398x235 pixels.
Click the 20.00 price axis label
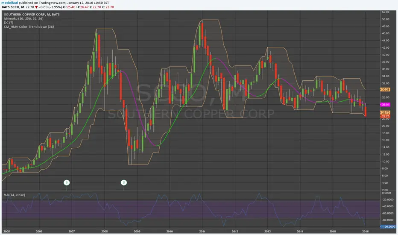coord(386,126)
